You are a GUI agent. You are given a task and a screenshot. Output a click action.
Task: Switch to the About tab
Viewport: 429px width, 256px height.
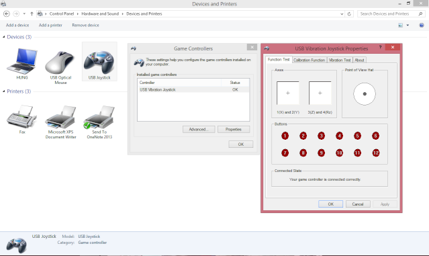359,60
